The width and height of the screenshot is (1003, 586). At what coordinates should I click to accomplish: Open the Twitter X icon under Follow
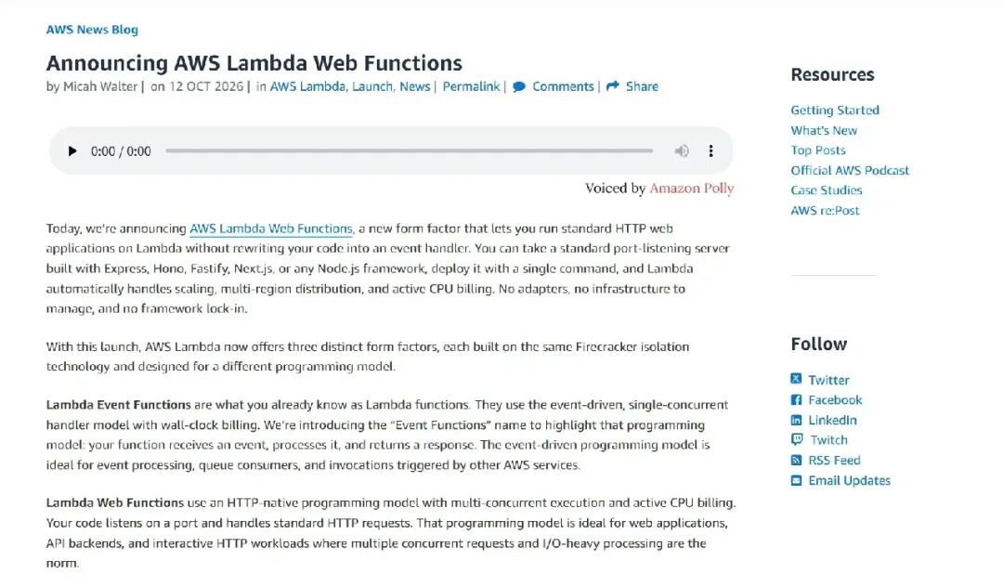(x=796, y=379)
